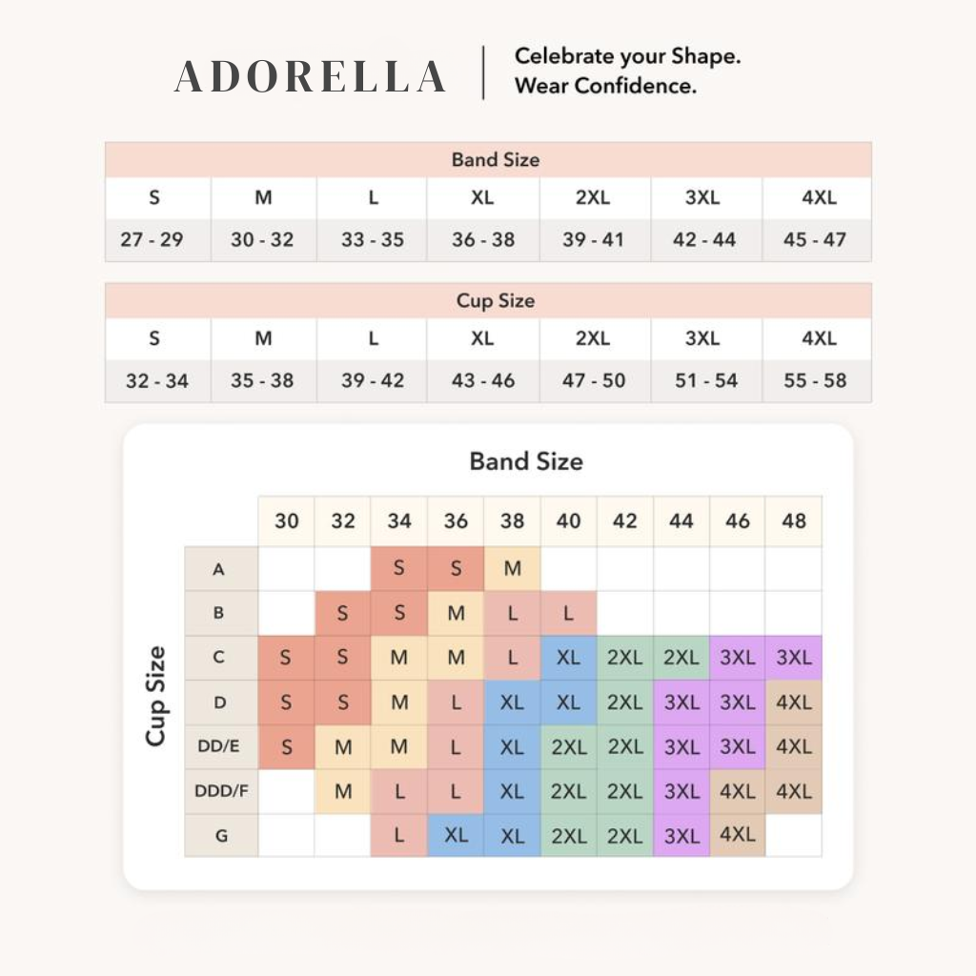
Task: Click the red S cell at A cup, band 34
Action: 399,568
